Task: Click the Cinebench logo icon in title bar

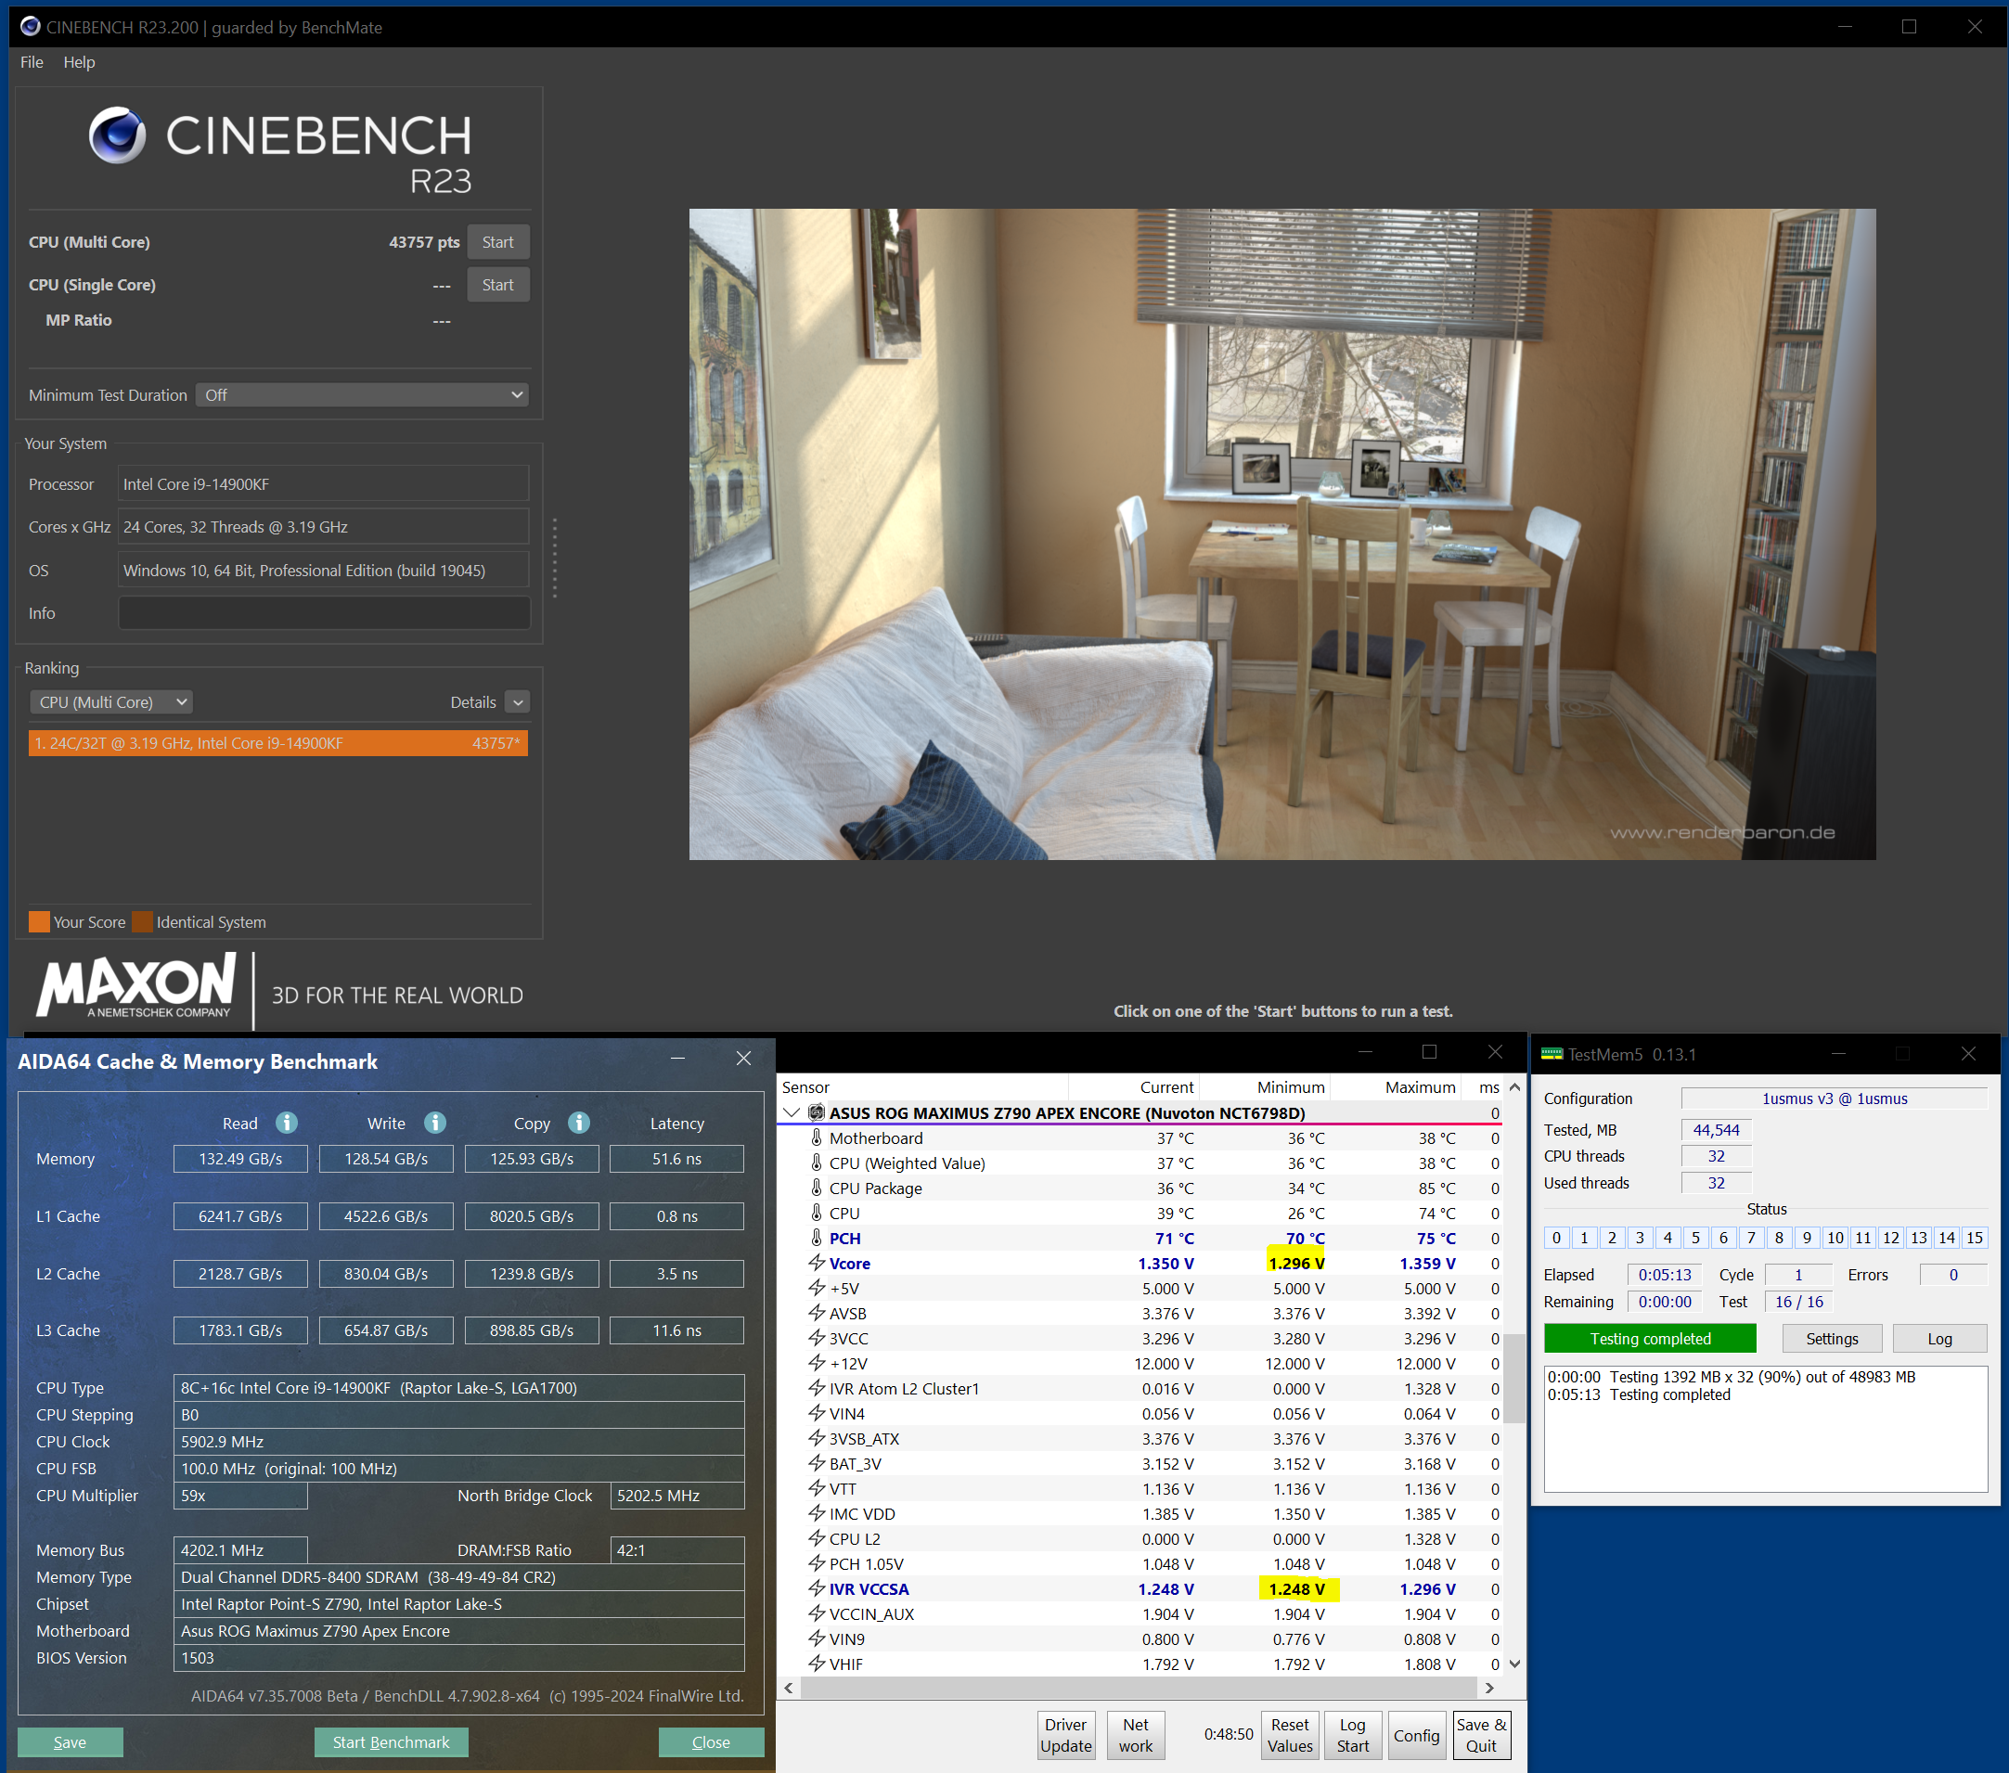Action: click(30, 27)
